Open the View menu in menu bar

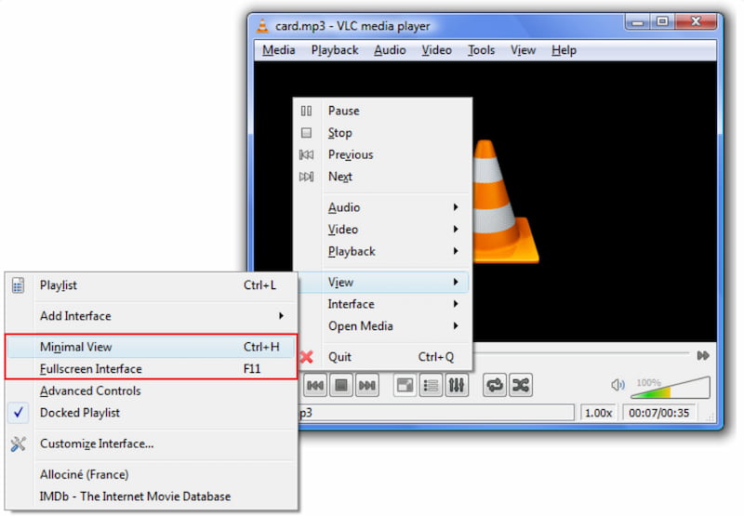pyautogui.click(x=523, y=50)
